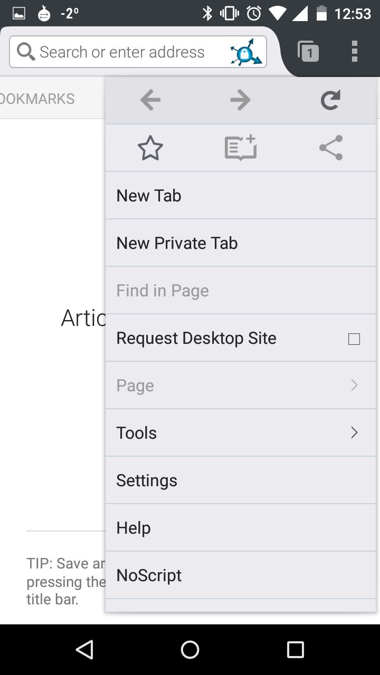Screen dimensions: 380x675
Task: Open the share icon
Action: click(331, 148)
